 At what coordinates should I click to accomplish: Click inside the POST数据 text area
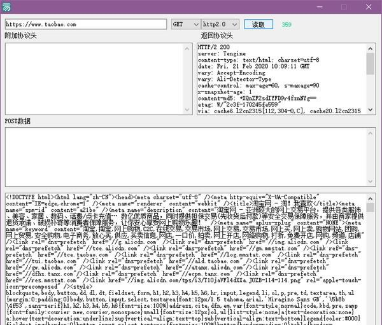(186, 157)
